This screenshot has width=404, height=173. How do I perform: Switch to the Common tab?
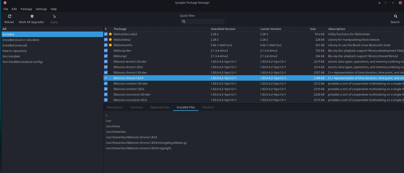coord(136,107)
